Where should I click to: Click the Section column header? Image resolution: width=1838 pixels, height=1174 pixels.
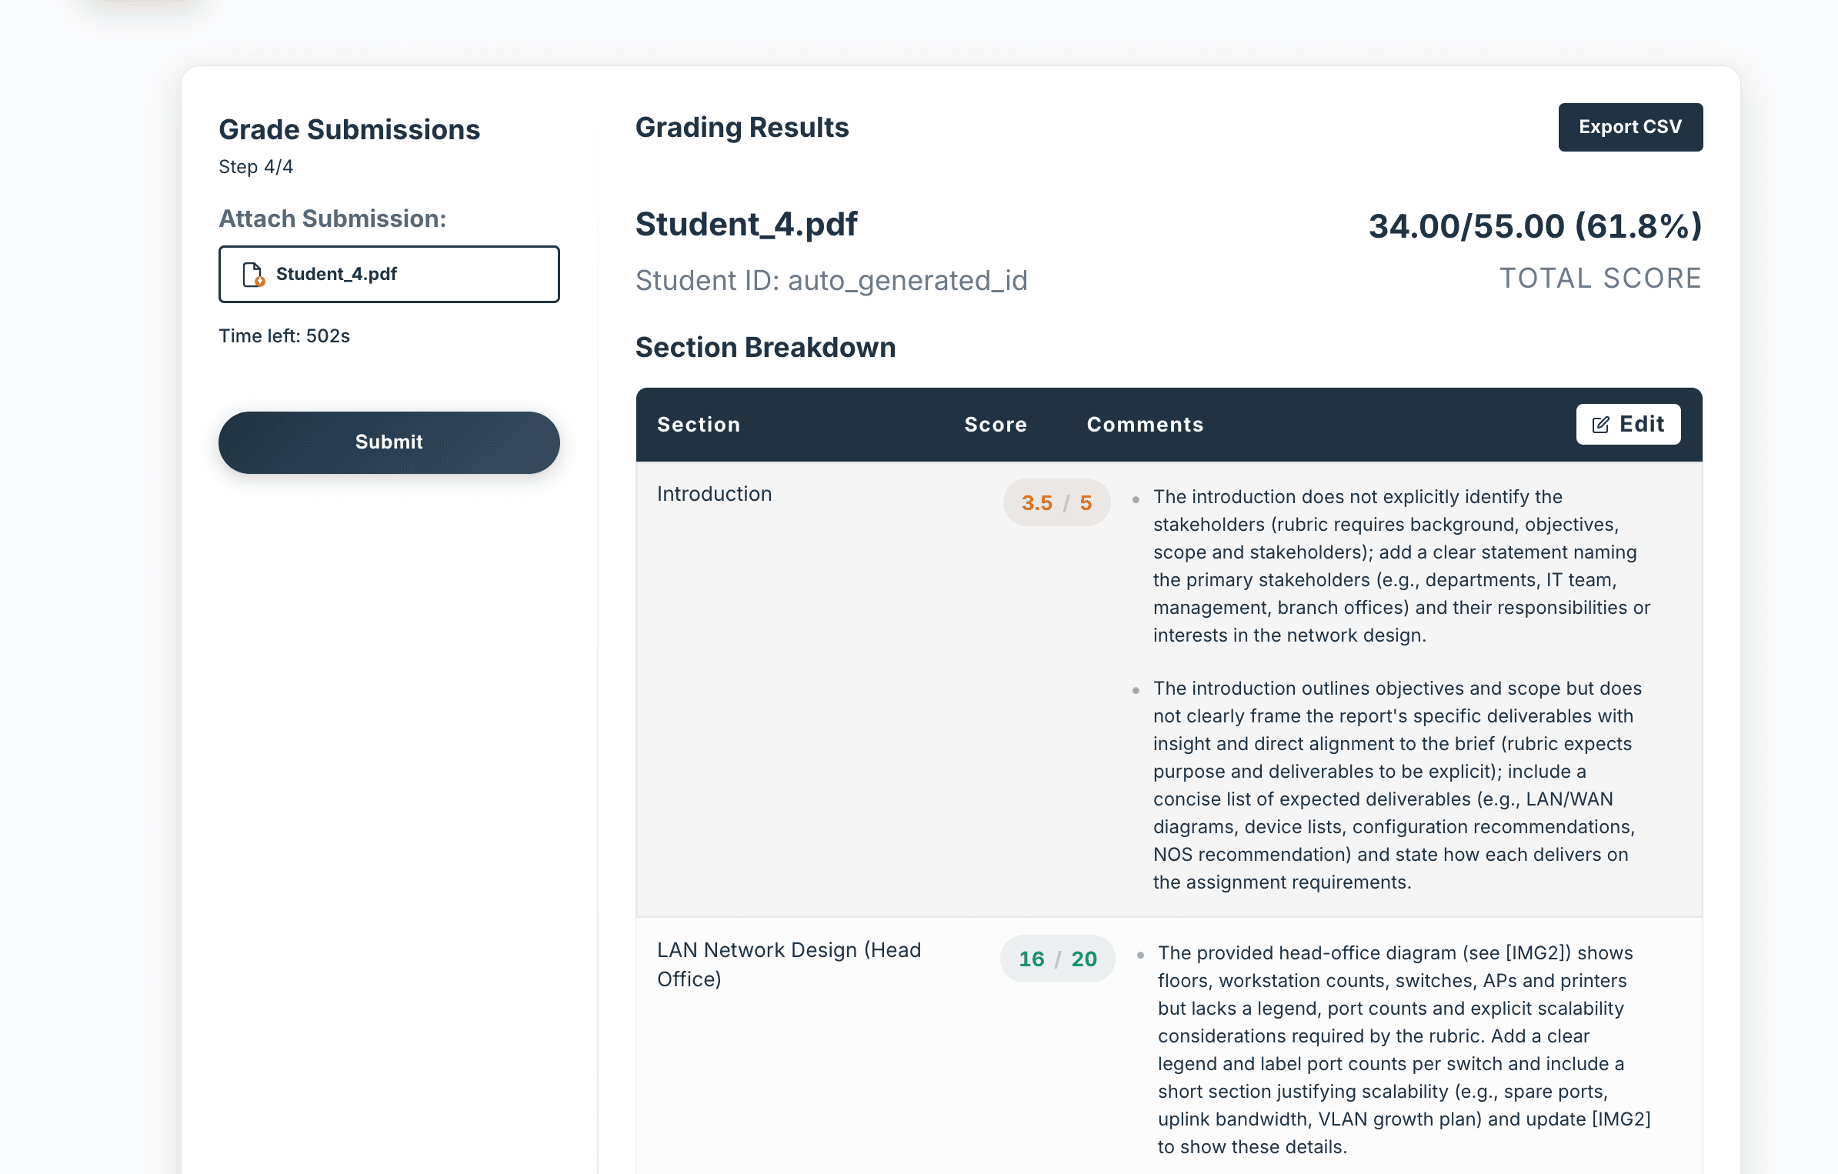coord(699,424)
